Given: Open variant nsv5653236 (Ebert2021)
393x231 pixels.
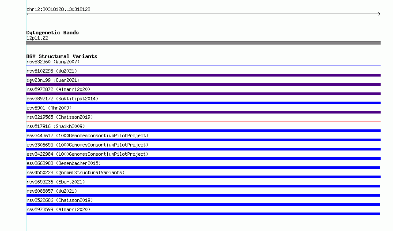Looking at the screenshot, I should tap(56, 182).
